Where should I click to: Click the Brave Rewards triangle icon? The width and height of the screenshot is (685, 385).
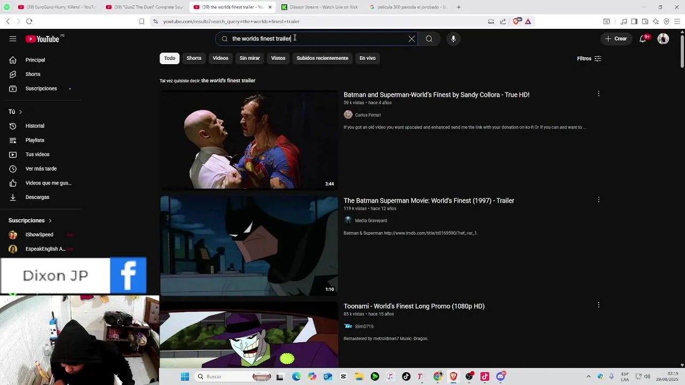pyautogui.click(x=528, y=21)
